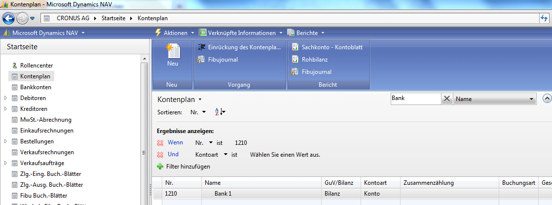Viewport: 552px width, 205px height.
Task: Open the Name filter field dropdown
Action: (x=495, y=99)
